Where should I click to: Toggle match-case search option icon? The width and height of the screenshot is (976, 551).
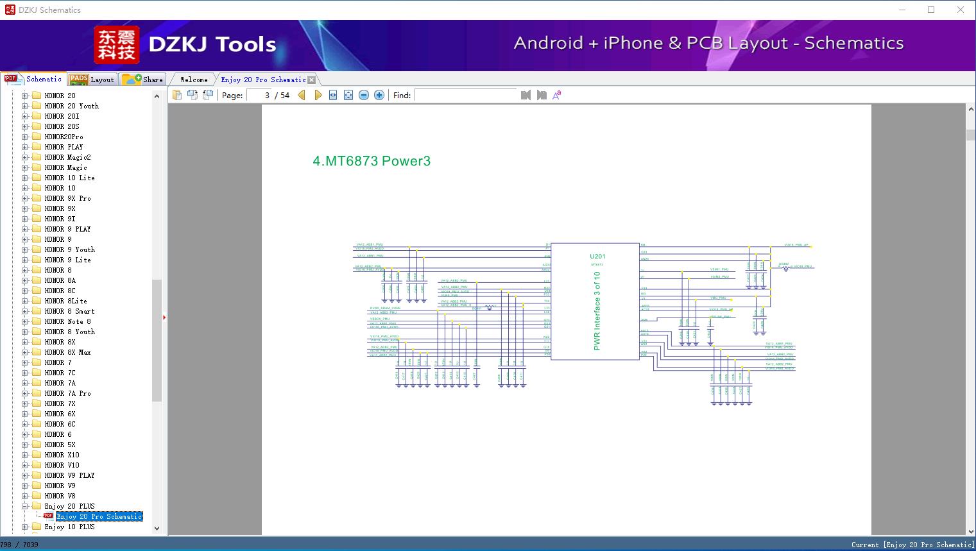point(557,95)
